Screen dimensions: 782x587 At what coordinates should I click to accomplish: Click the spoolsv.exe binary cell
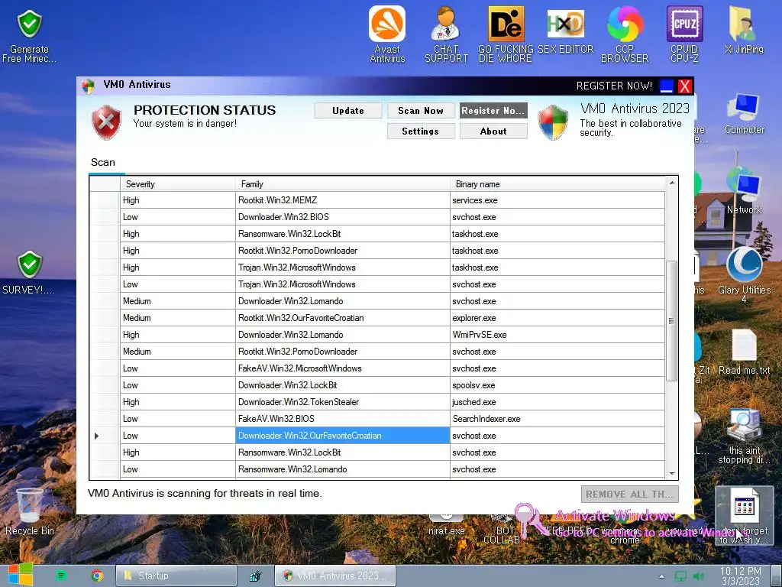tap(557, 385)
